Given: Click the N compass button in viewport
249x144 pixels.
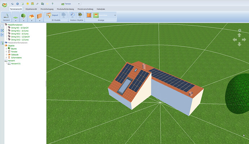Looking at the screenshot, I should pos(240,31).
